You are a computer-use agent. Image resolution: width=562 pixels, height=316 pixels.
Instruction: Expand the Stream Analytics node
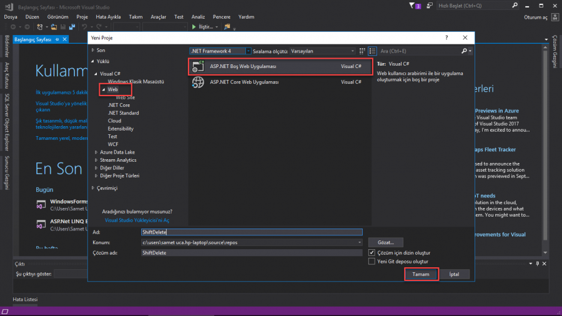click(96, 160)
